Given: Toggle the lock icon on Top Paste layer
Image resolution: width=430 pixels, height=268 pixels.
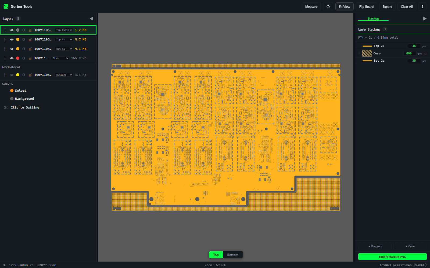Looking at the screenshot, I should coord(30,30).
